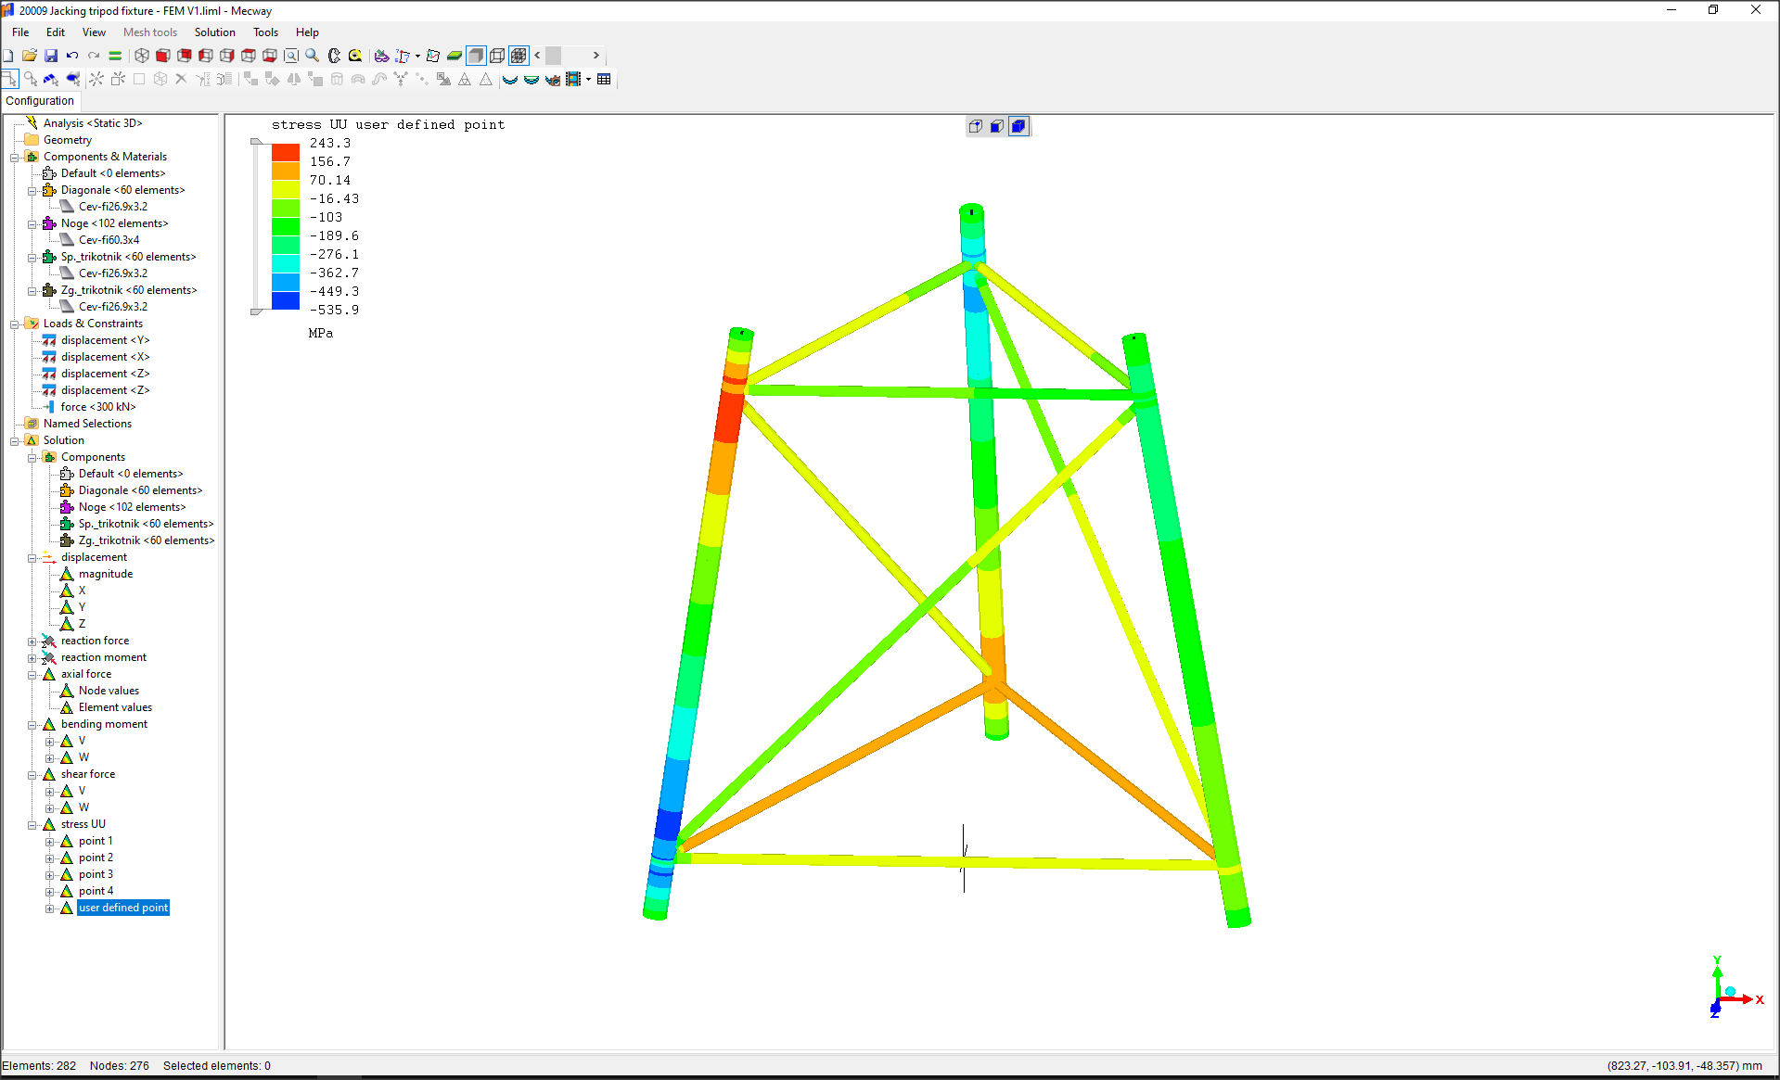The height and width of the screenshot is (1080, 1780).
Task: Choose node selection cube in viewport
Action: coord(976,126)
